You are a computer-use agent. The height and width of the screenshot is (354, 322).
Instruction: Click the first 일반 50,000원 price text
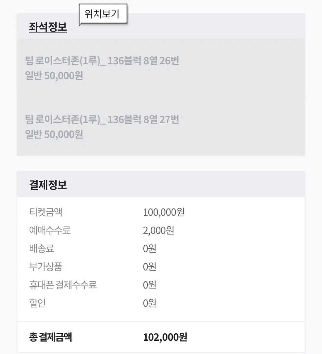[x=54, y=76]
